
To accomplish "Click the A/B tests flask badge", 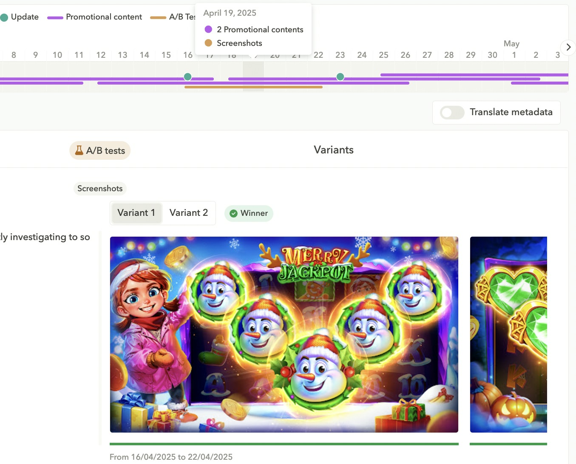I will tap(100, 150).
